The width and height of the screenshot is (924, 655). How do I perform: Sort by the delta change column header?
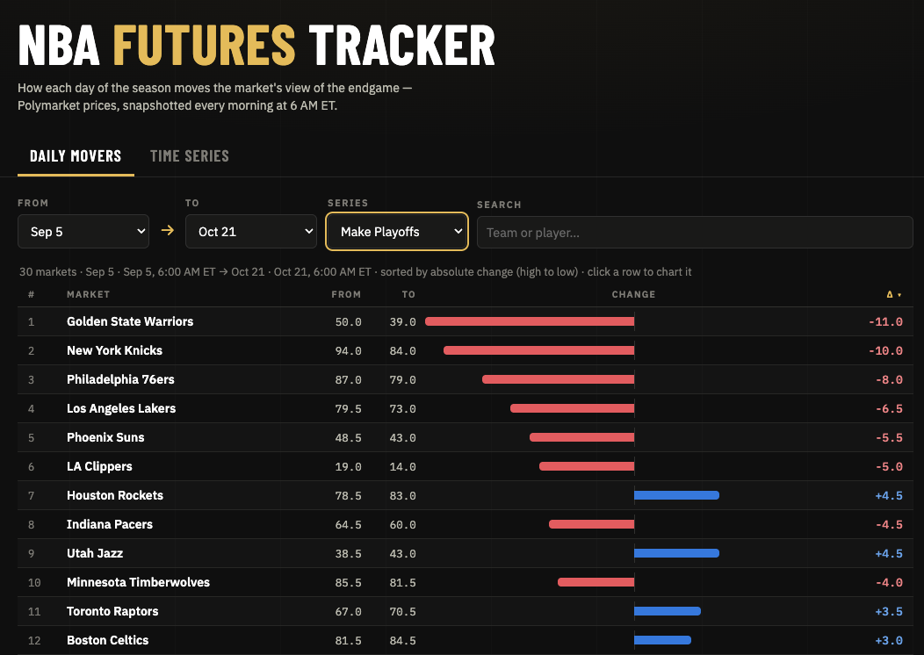coord(894,294)
